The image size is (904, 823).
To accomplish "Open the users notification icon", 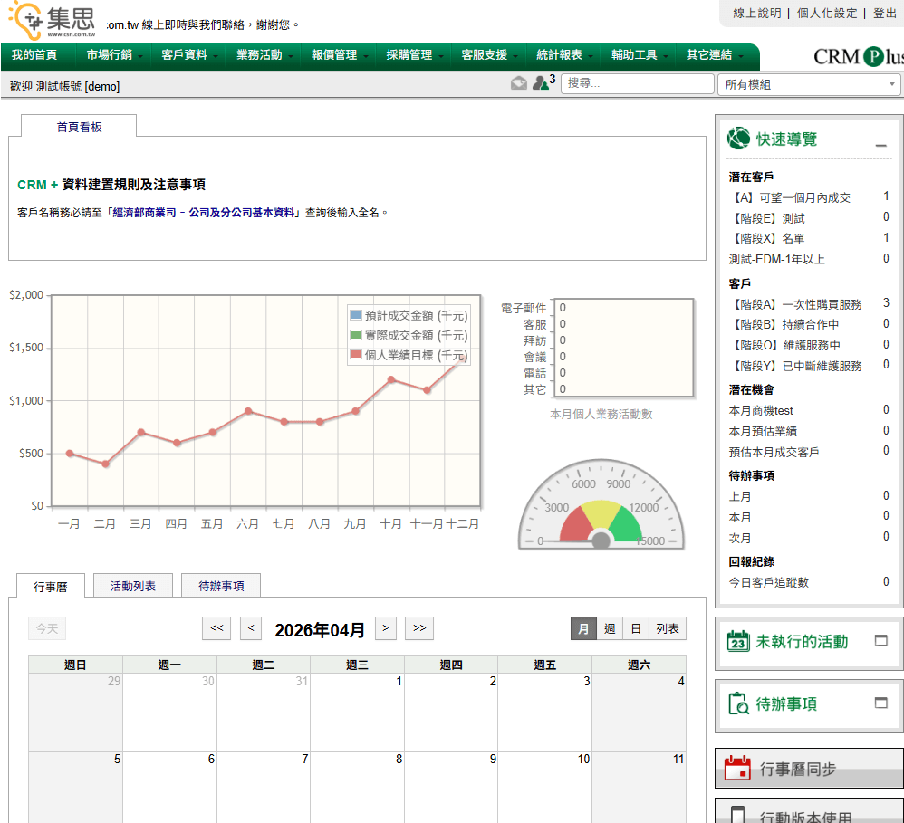I will click(541, 83).
